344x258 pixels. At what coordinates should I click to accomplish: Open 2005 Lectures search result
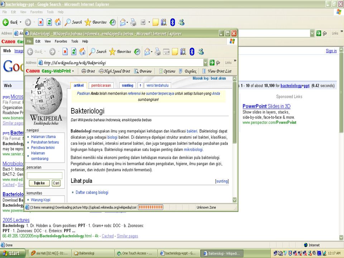(x=16, y=220)
